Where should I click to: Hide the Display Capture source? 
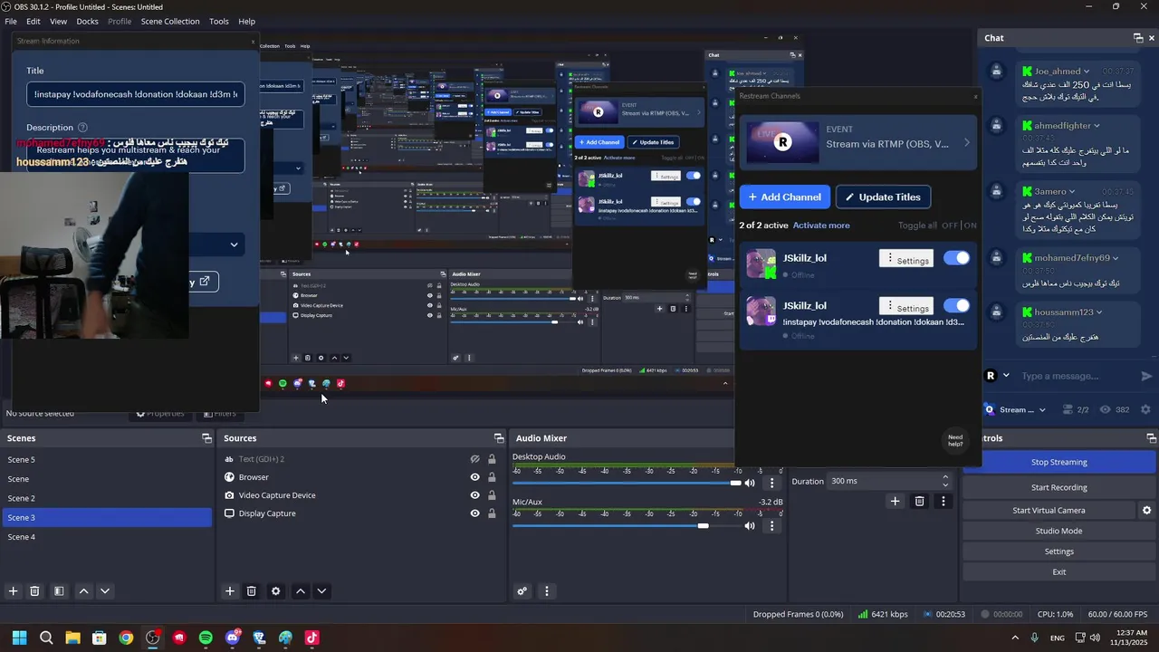[474, 513]
